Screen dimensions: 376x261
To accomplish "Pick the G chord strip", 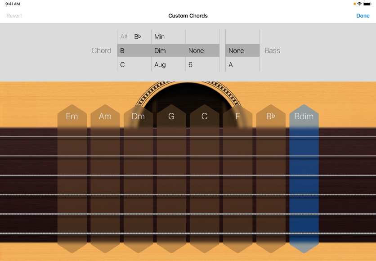I will tap(171, 117).
